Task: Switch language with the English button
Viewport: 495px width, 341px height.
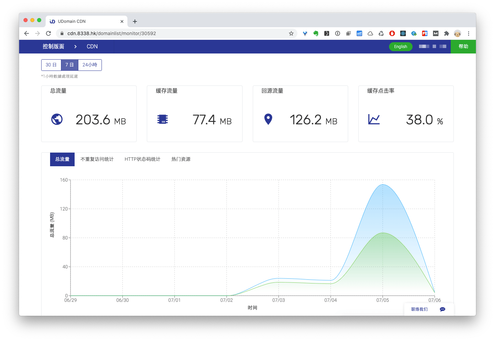Action: tap(401, 47)
